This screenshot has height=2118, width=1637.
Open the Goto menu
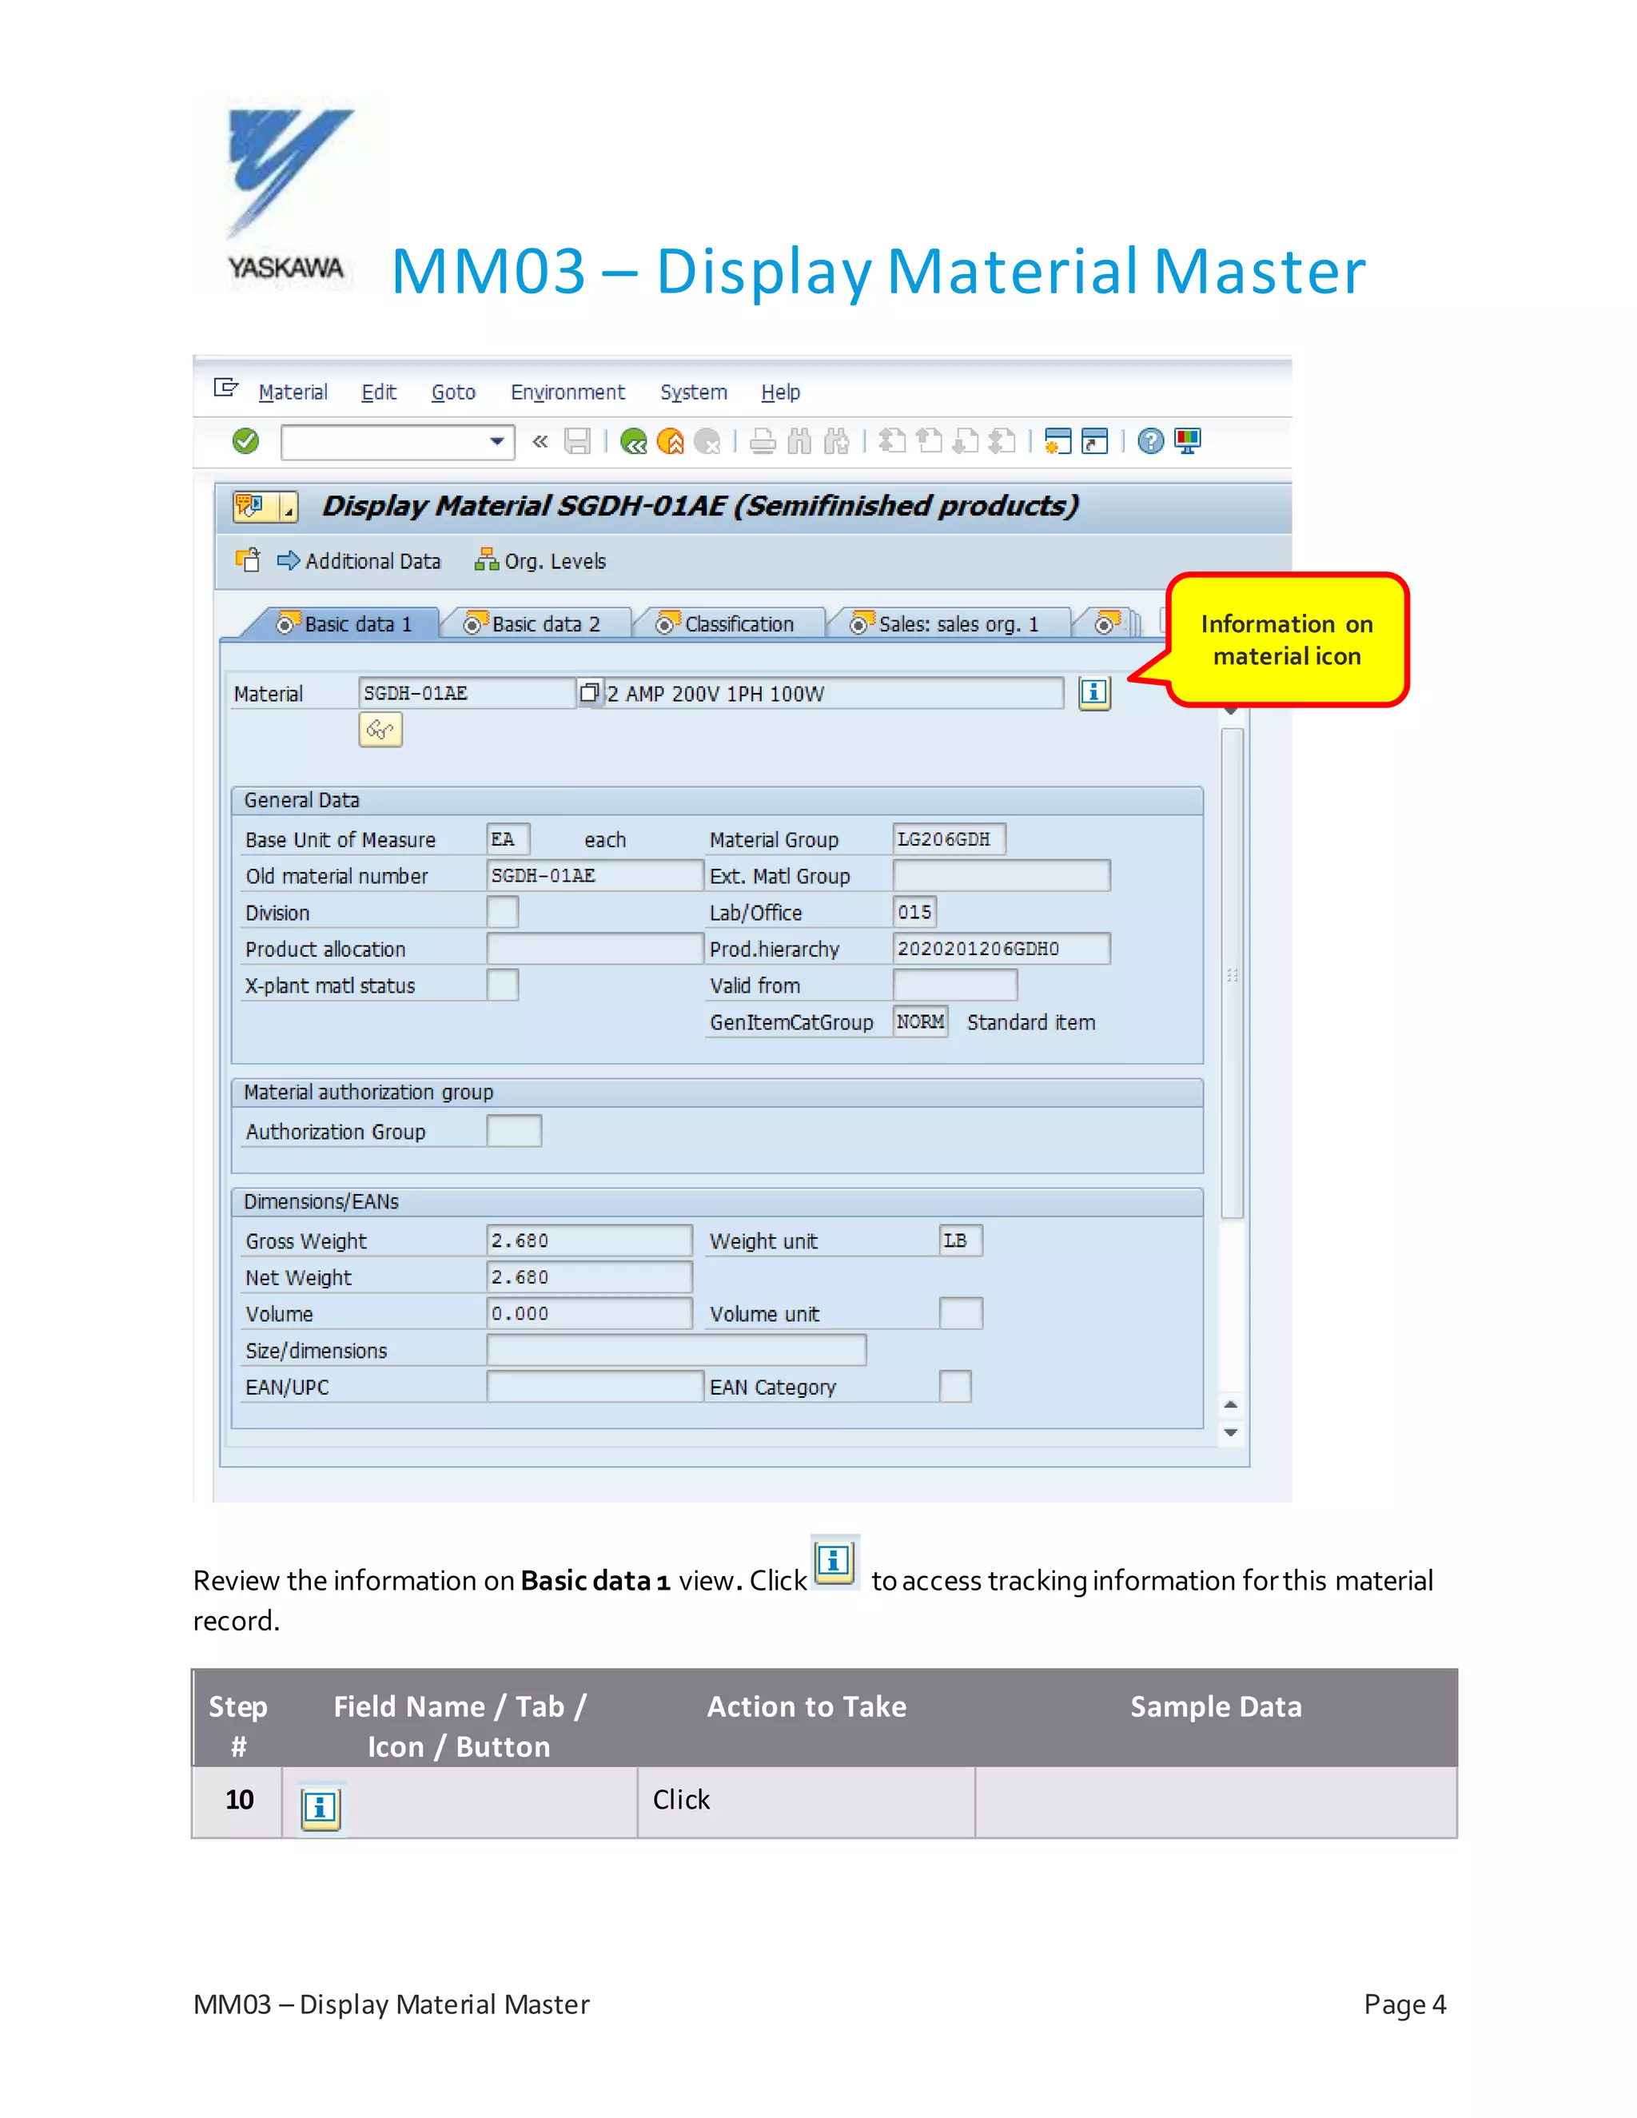tap(453, 392)
